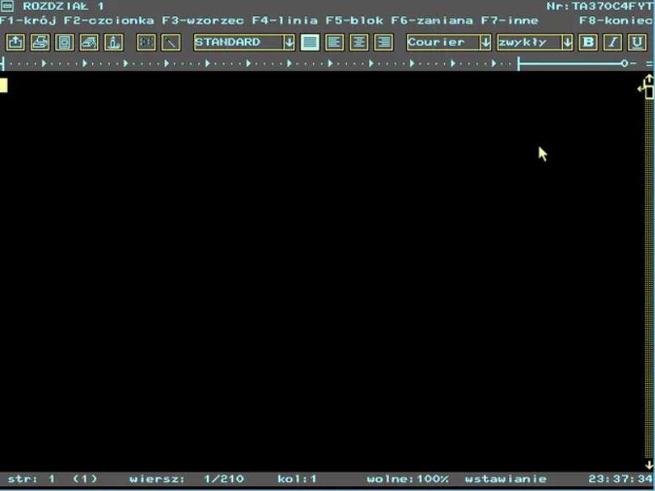Click the save document icon with up arrow

click(x=15, y=42)
